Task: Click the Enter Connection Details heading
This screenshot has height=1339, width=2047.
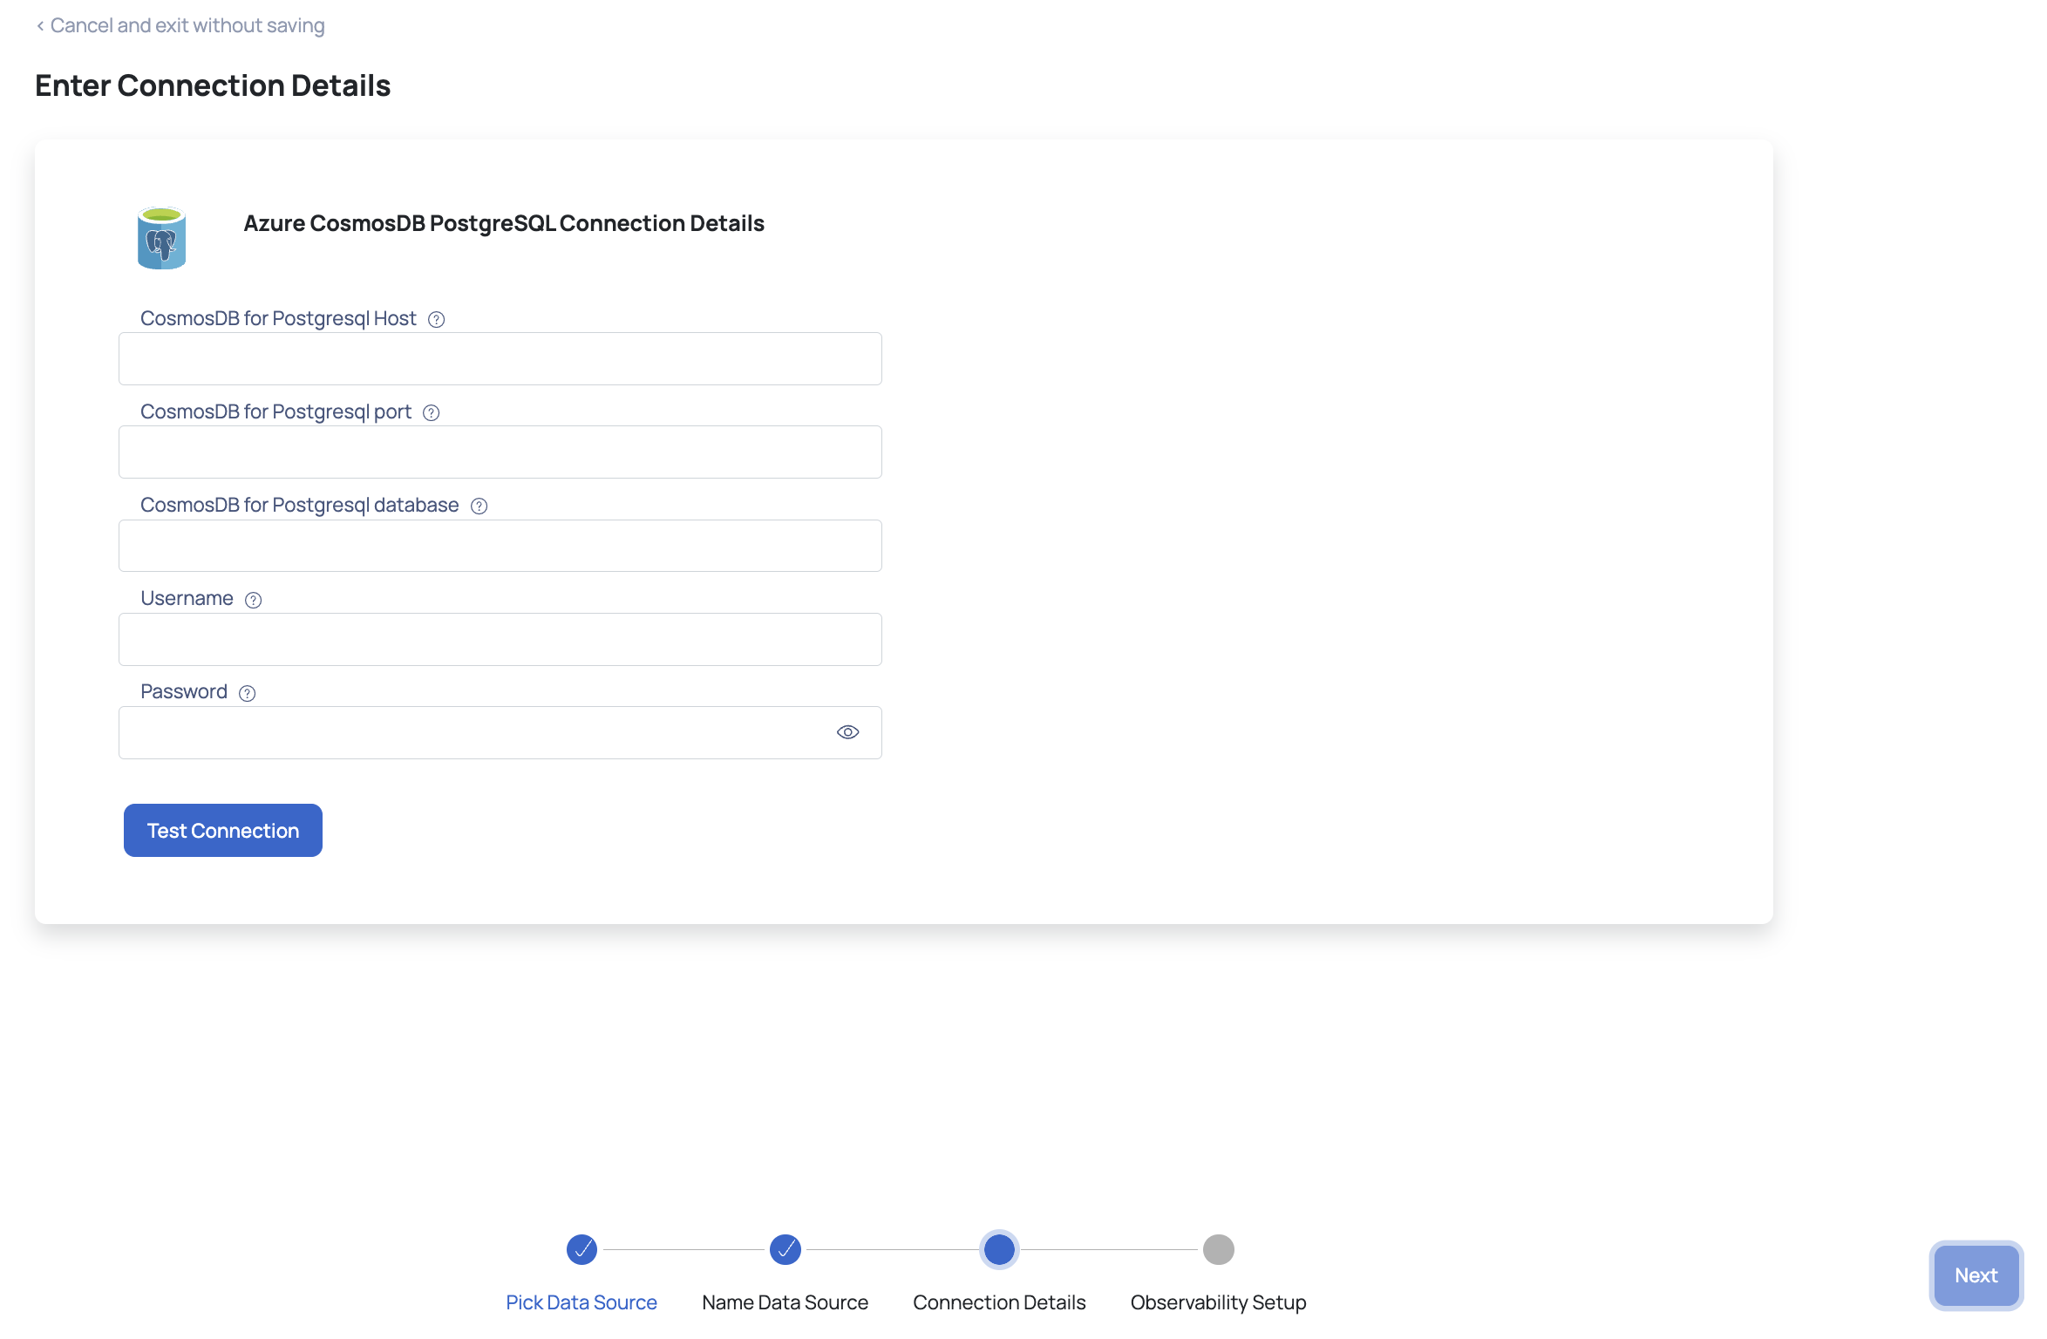Action: [x=213, y=85]
